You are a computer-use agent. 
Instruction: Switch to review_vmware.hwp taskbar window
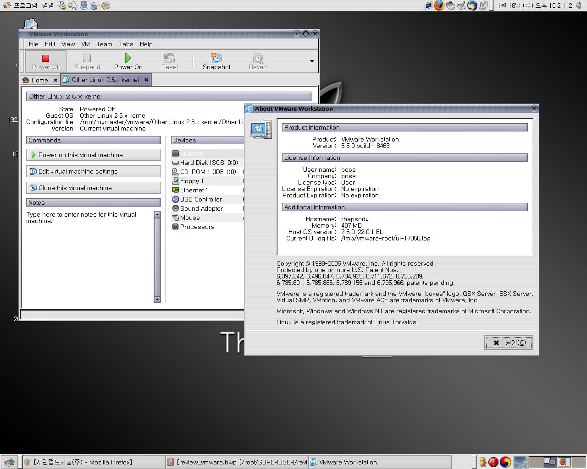point(237,462)
